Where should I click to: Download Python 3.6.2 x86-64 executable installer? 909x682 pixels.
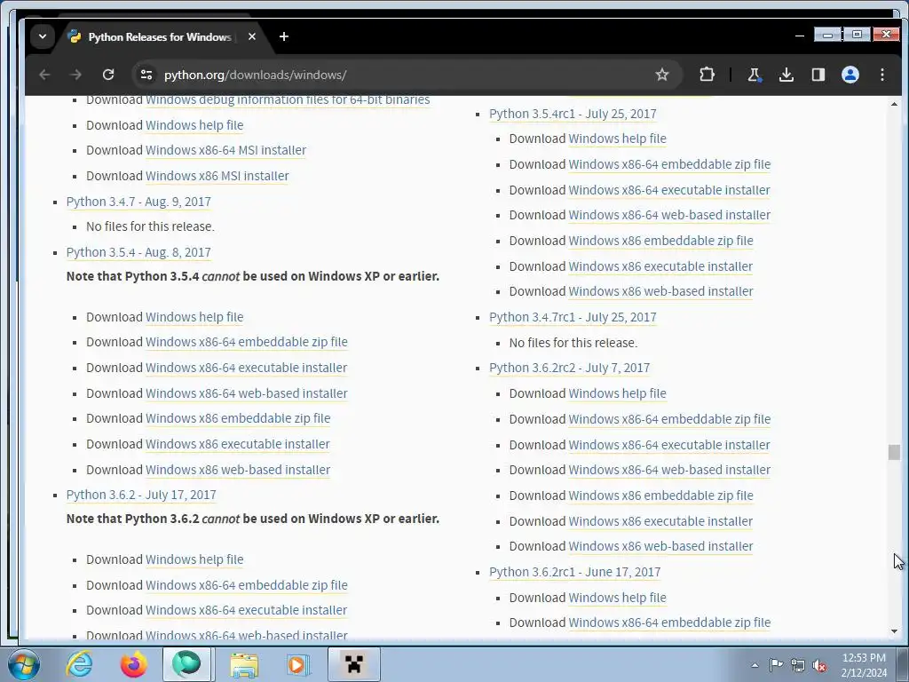[x=247, y=610]
